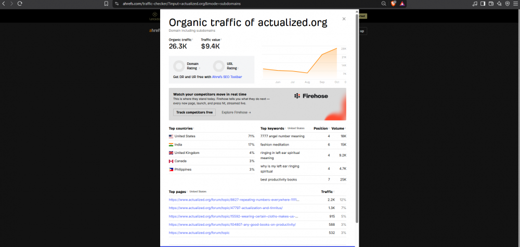Click the 2.2K traffic value in Top pages

331,200
